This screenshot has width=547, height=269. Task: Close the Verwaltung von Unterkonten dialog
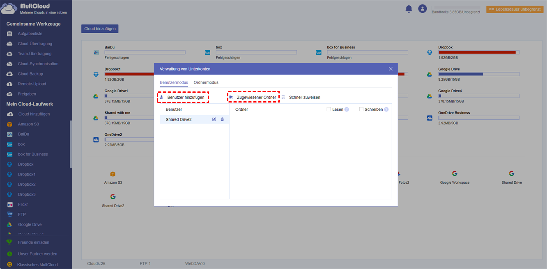(391, 69)
